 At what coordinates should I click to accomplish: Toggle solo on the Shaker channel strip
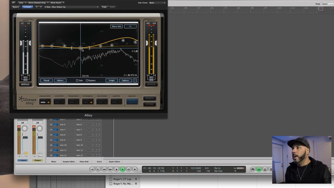(26, 153)
